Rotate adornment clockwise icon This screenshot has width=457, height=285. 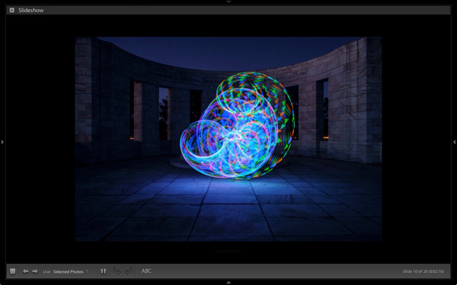[x=129, y=271]
